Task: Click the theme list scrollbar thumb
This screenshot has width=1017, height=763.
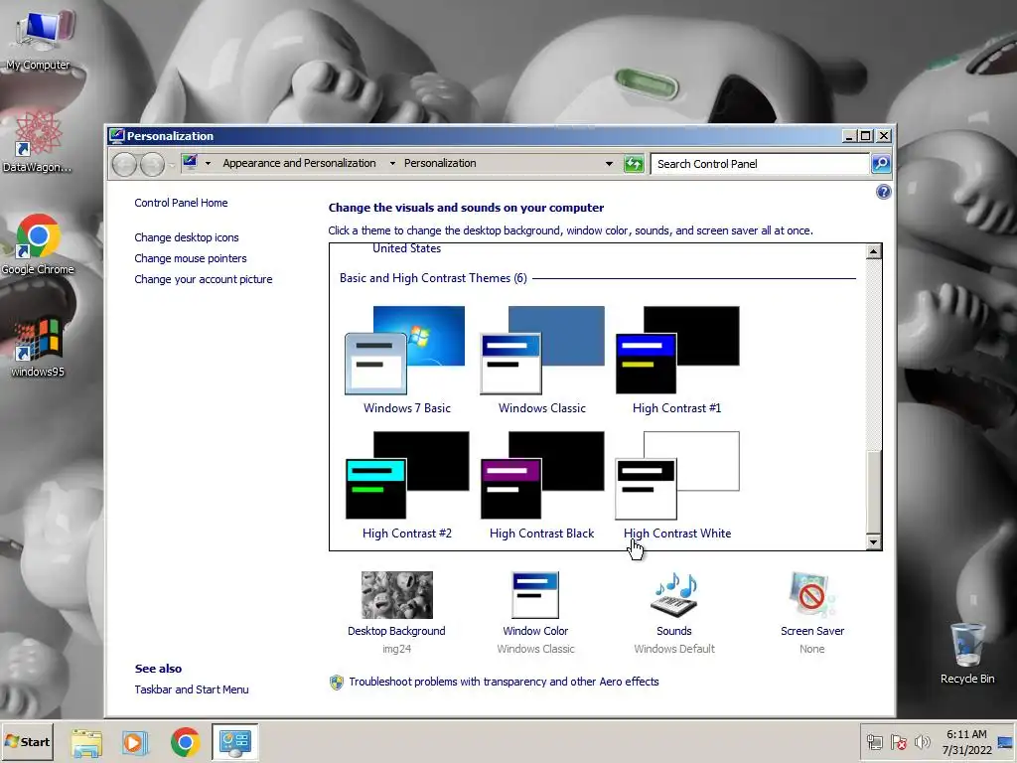Action: click(874, 492)
